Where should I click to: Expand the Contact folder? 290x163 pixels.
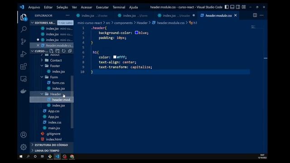click(x=42, y=60)
